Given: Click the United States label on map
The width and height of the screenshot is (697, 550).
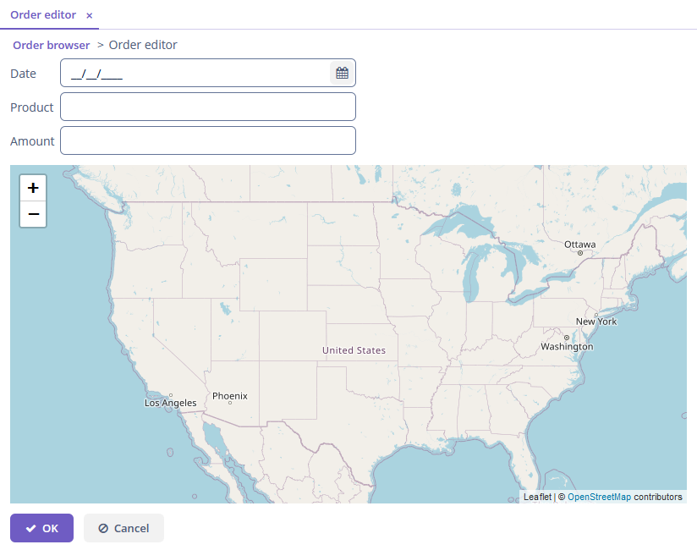Looking at the screenshot, I should pyautogui.click(x=354, y=350).
